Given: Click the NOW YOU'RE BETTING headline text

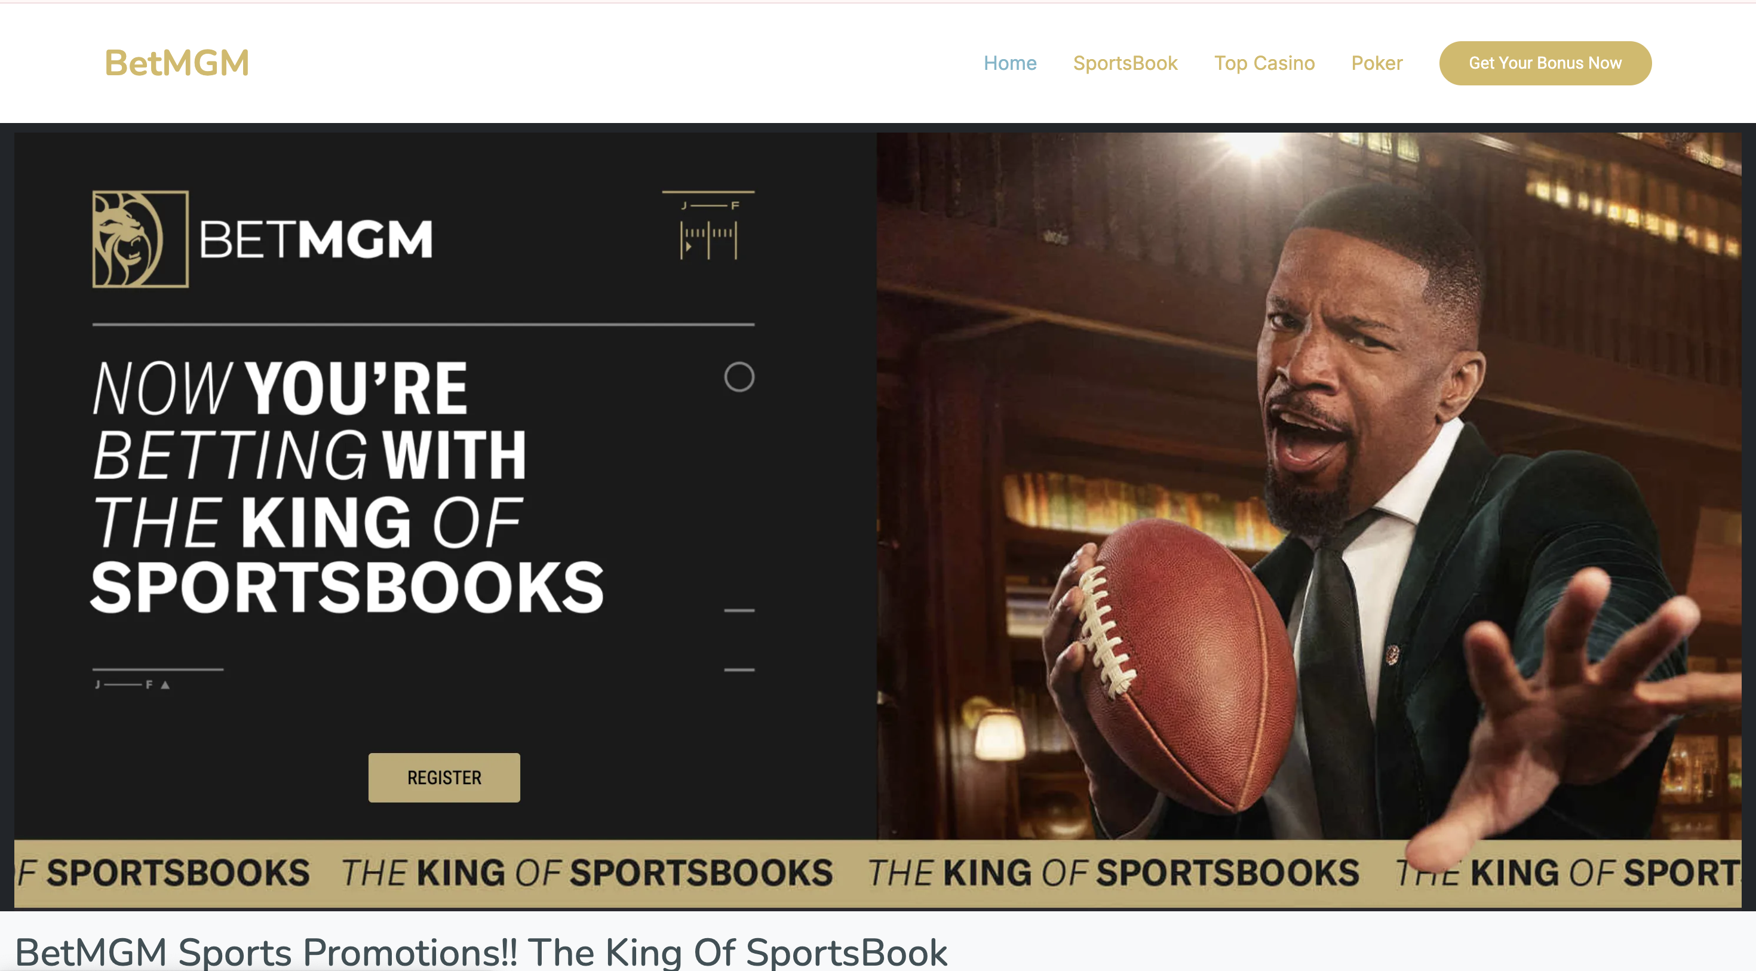Looking at the screenshot, I should [x=348, y=487].
